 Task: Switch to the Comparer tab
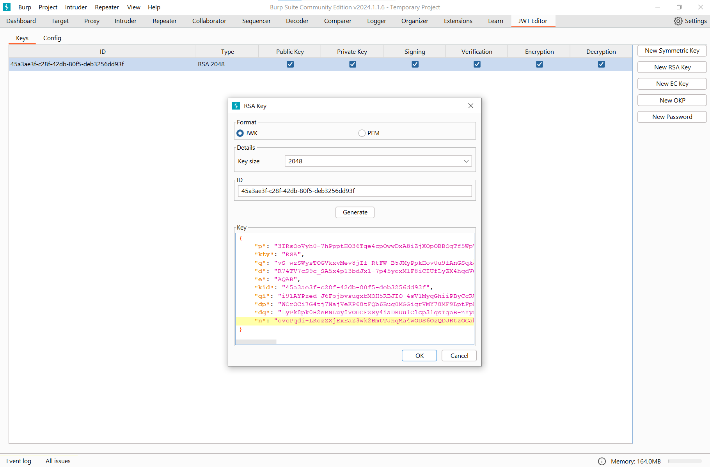(x=338, y=21)
